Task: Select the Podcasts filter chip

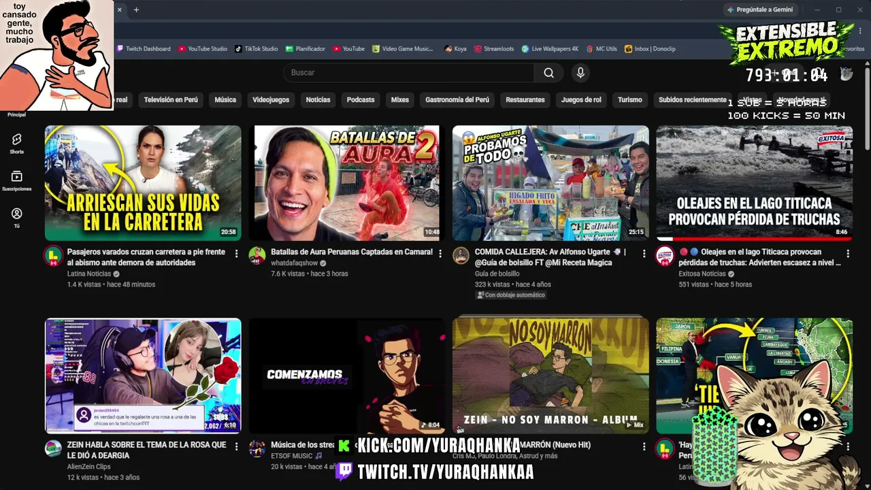Action: point(361,100)
